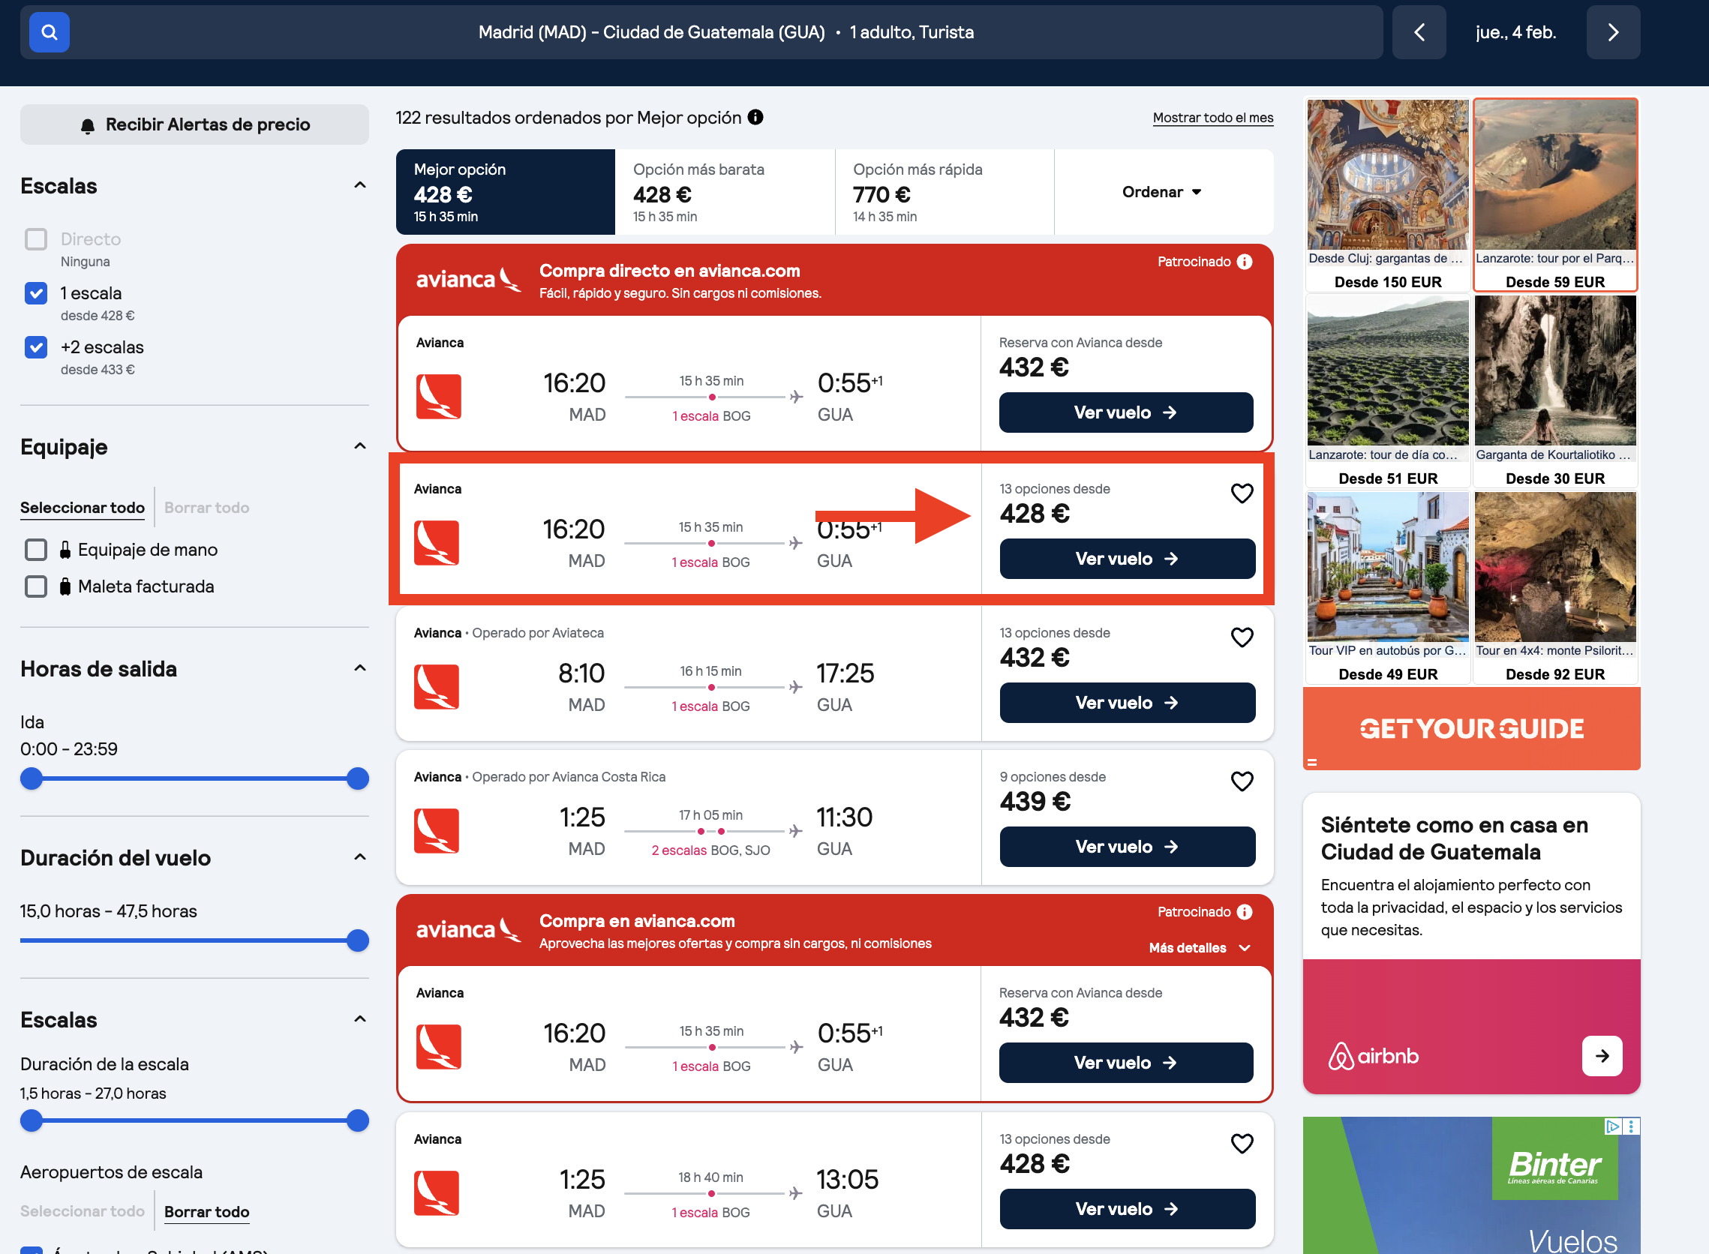Select the Mejor opción tab

point(506,192)
